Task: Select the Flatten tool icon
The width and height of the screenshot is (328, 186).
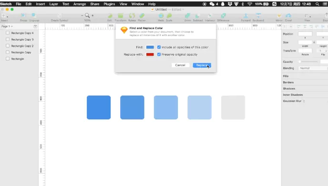Action: pyautogui.click(x=142, y=16)
